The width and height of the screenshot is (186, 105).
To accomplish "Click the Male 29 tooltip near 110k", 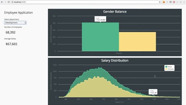I will click(153, 92).
